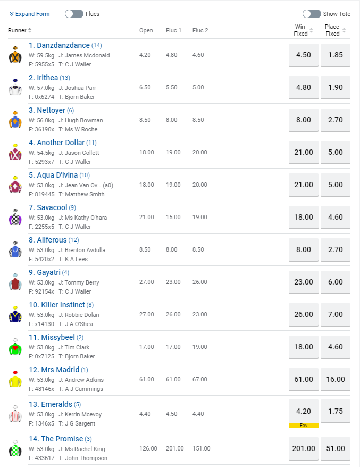
Task: Click Savacool's purple checkered silks icon
Action: [15, 217]
